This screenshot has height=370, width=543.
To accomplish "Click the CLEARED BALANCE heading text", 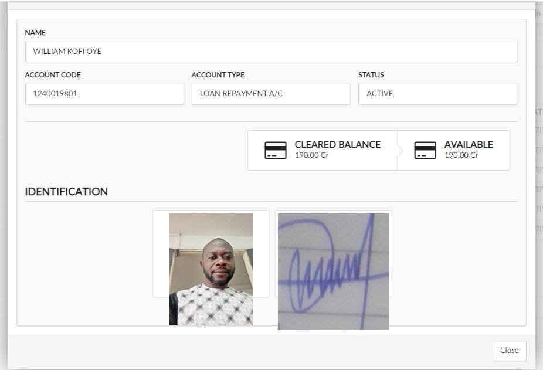I will point(338,144).
